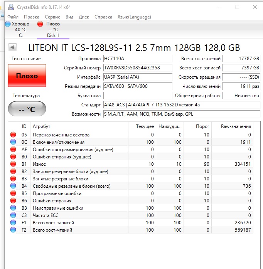The width and height of the screenshot is (263, 269).
Task: Click the Порог column header
Action: [x=197, y=126]
